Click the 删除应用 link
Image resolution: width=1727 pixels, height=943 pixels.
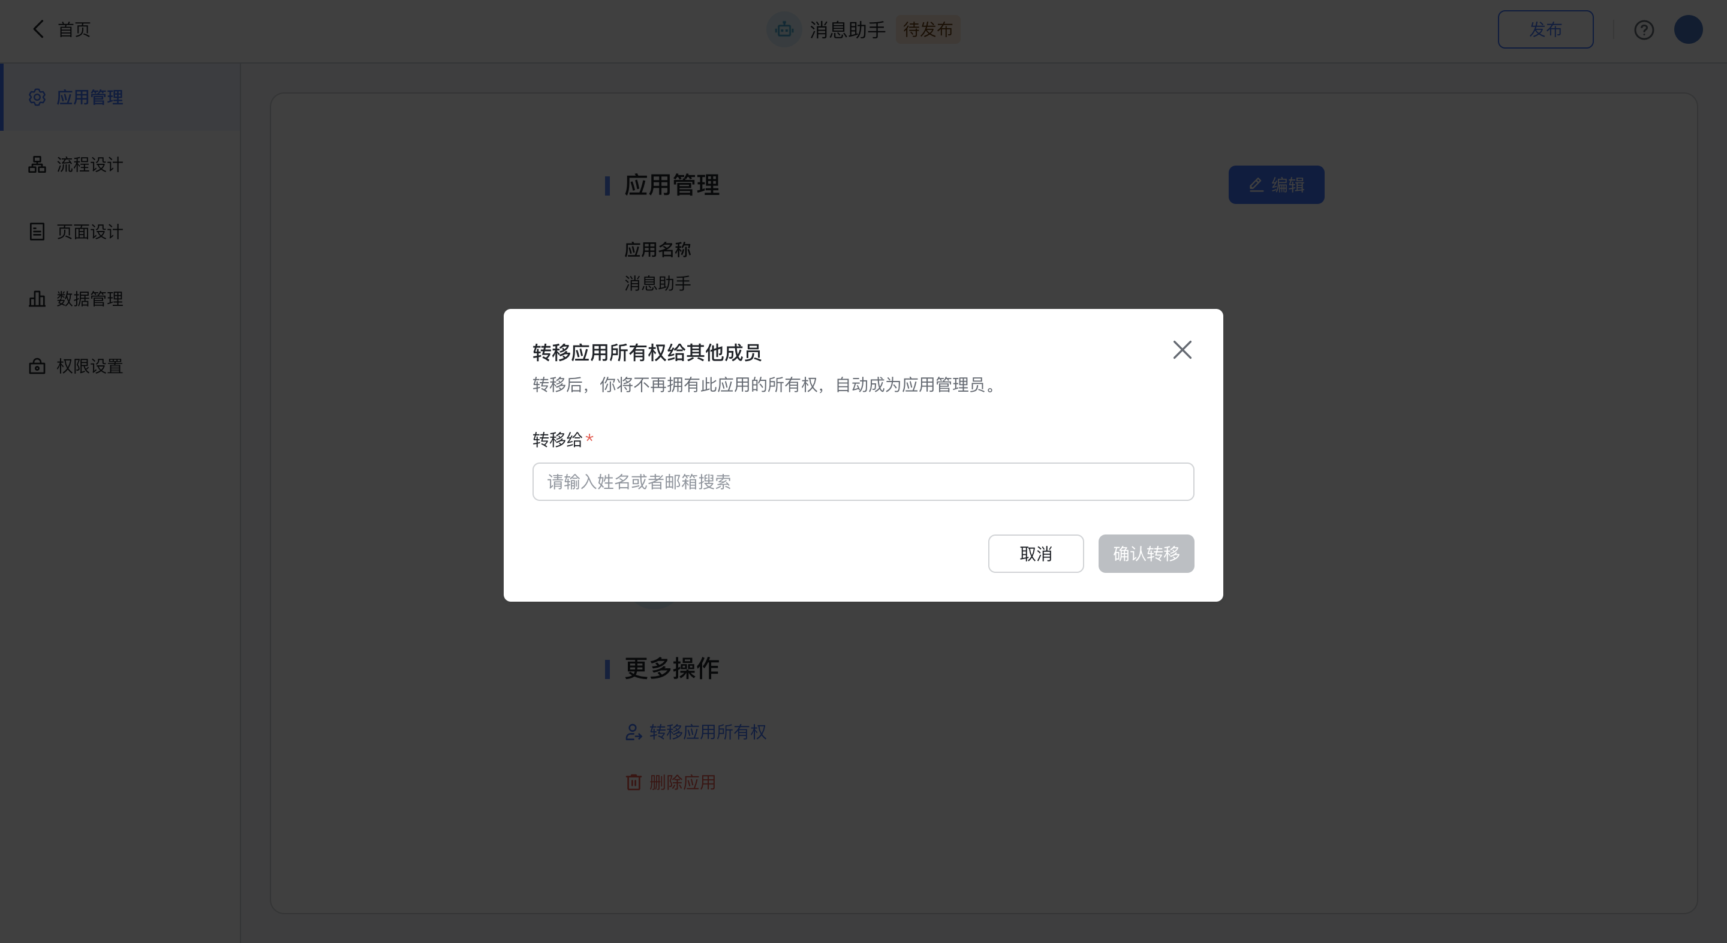(x=682, y=782)
